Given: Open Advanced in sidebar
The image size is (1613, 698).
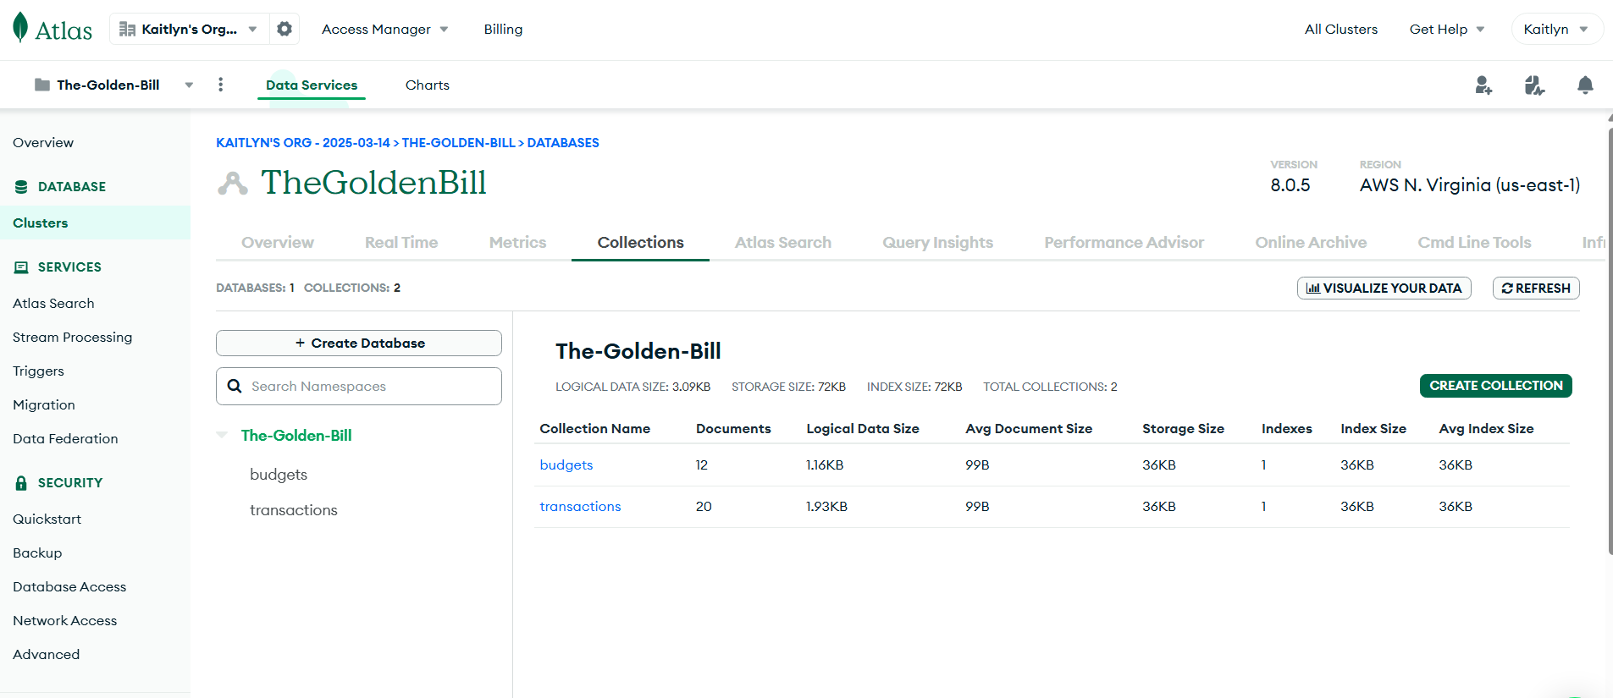Looking at the screenshot, I should [47, 654].
